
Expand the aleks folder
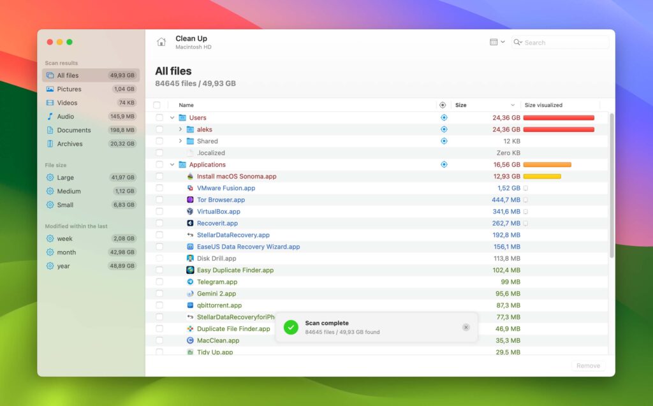tap(180, 129)
